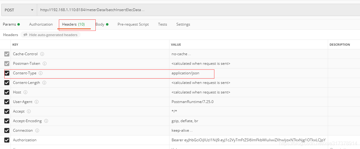Click info icon beside Connection header
Image resolution: width=360 pixels, height=149 pixels.
pos(37,130)
